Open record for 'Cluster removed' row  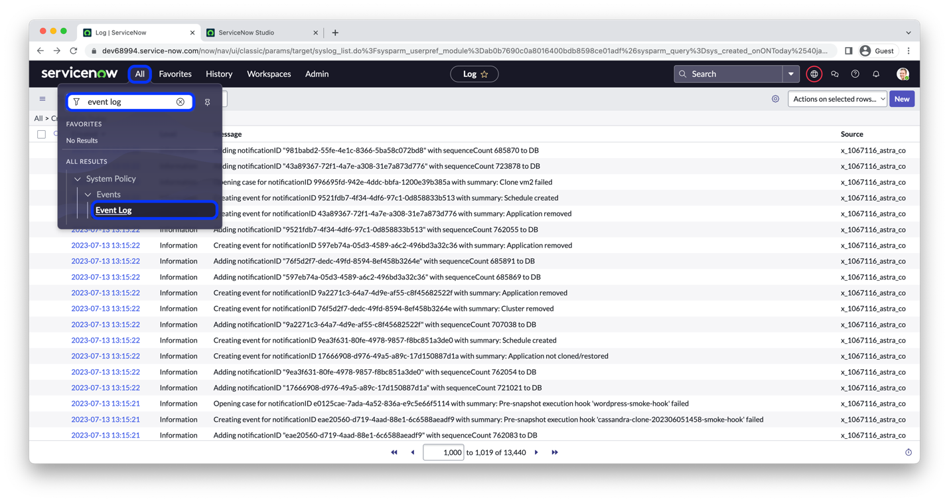pos(106,309)
